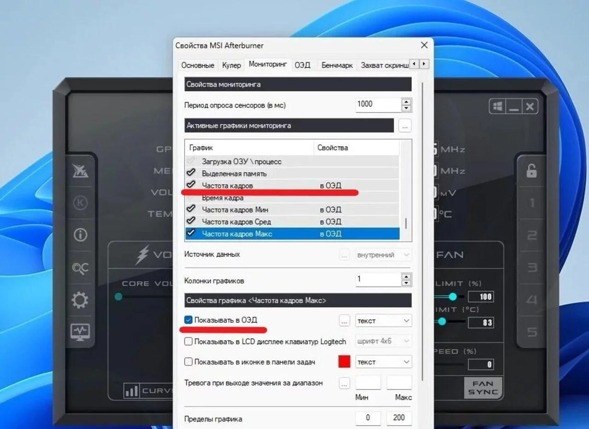
Task: Increase sensor polling period with up arrow
Action: 406,101
